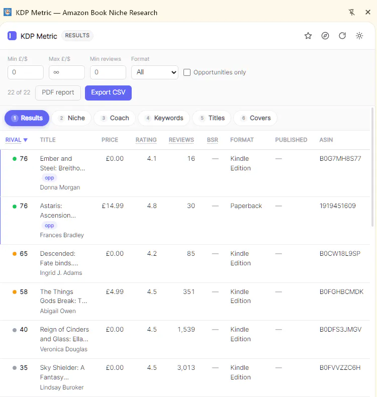Focus the Min £/$ input field
The height and width of the screenshot is (397, 377).
tap(26, 72)
